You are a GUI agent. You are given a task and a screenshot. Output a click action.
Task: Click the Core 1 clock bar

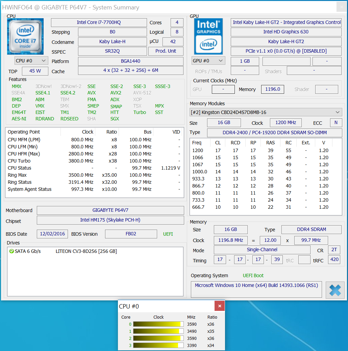[158, 331]
